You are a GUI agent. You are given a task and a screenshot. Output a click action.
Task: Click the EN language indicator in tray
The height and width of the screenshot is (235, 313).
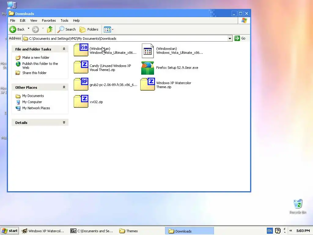pyautogui.click(x=270, y=231)
